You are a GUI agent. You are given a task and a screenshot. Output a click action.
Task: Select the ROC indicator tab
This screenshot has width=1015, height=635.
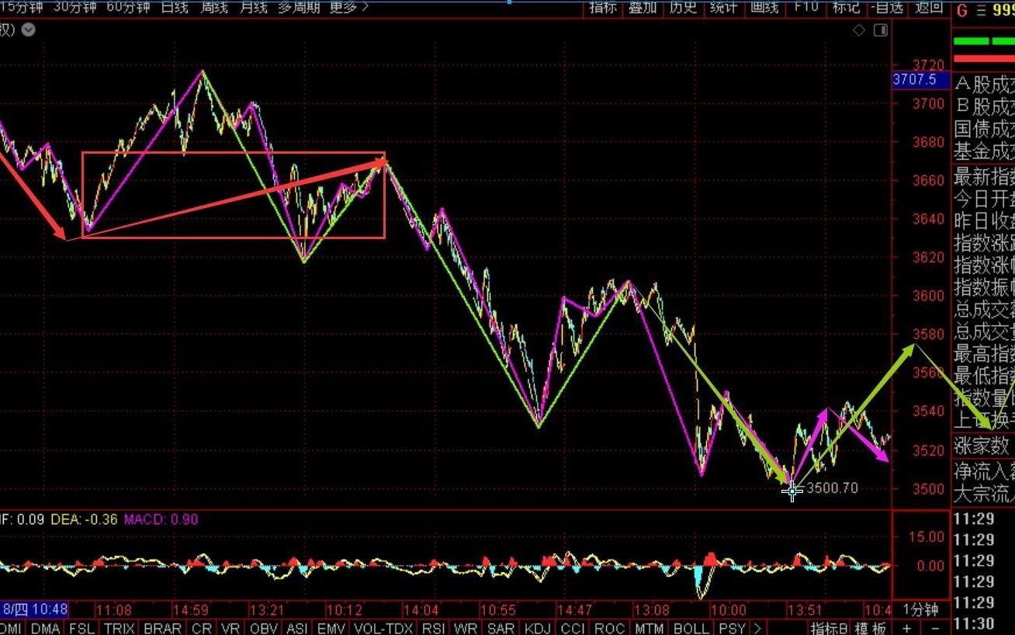610,628
